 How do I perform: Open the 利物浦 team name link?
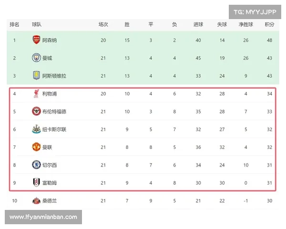coord(50,94)
